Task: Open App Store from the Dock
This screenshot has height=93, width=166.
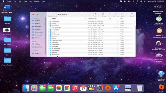Action: [116, 88]
